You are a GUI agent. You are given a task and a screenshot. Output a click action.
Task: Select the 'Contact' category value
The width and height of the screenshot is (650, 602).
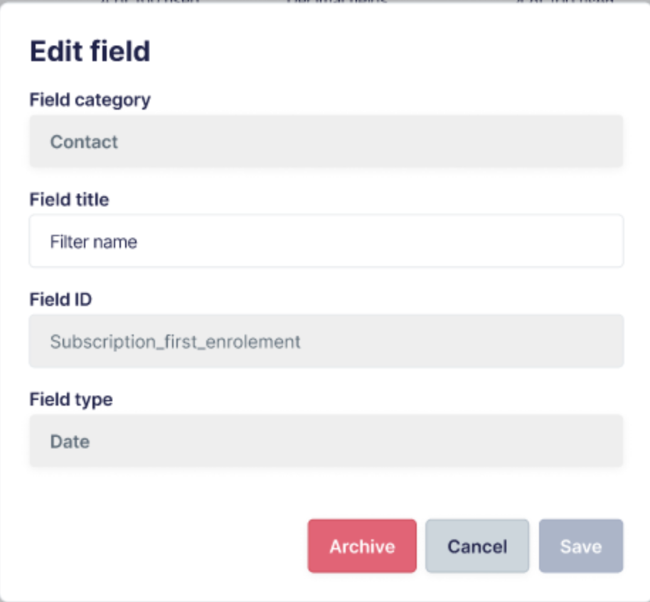coord(84,142)
